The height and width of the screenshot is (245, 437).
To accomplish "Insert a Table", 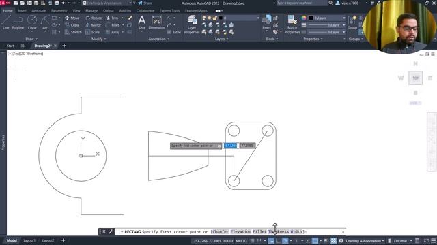I will coord(174,32).
